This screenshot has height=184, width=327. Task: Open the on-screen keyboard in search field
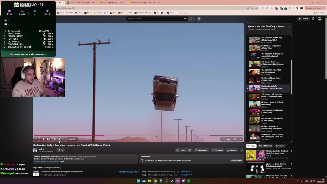pyautogui.click(x=185, y=18)
